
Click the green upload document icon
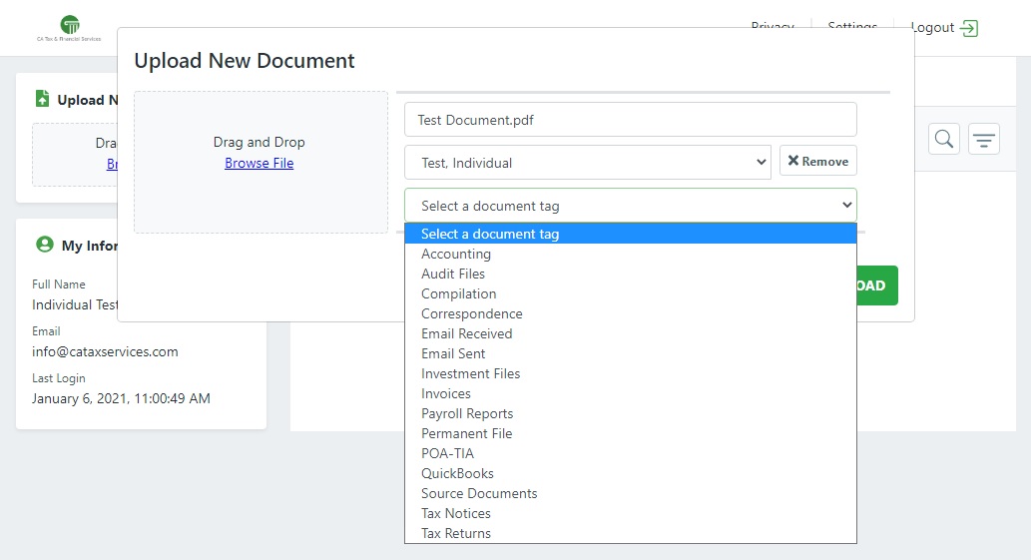(42, 99)
